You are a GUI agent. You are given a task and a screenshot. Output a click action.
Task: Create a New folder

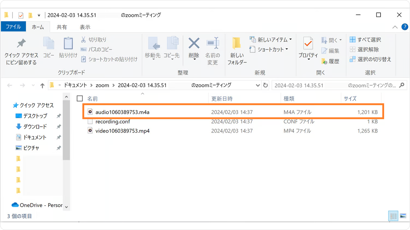tap(237, 51)
